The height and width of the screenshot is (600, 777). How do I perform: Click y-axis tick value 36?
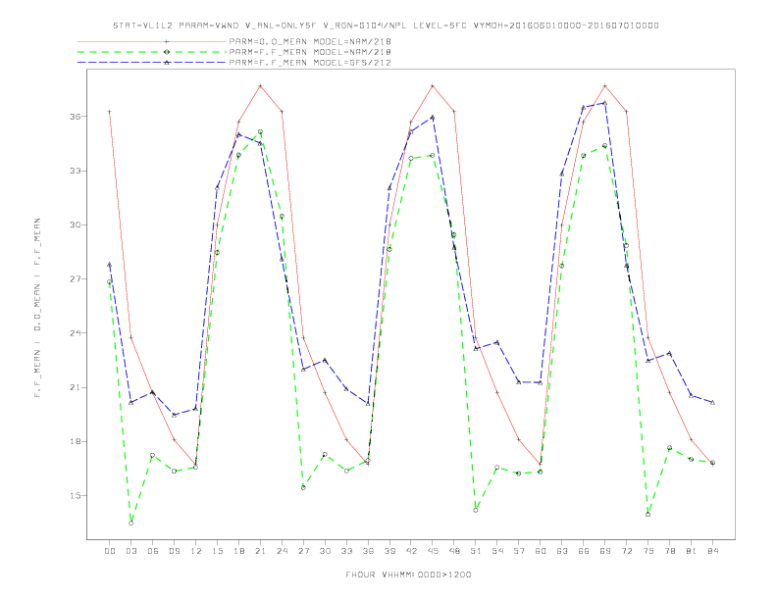76,117
